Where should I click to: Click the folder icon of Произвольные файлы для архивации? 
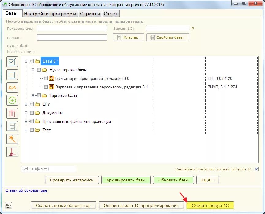tap(37, 122)
